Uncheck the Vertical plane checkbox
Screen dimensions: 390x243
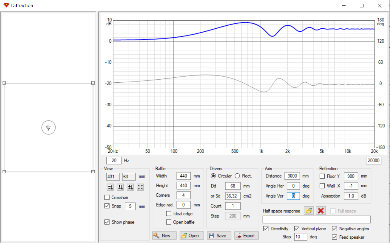(x=297, y=229)
